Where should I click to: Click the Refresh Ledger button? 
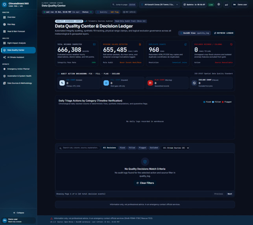point(223,33)
